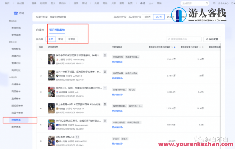Open 营销 in the top navigation
The image size is (235, 149).
[159, 3]
